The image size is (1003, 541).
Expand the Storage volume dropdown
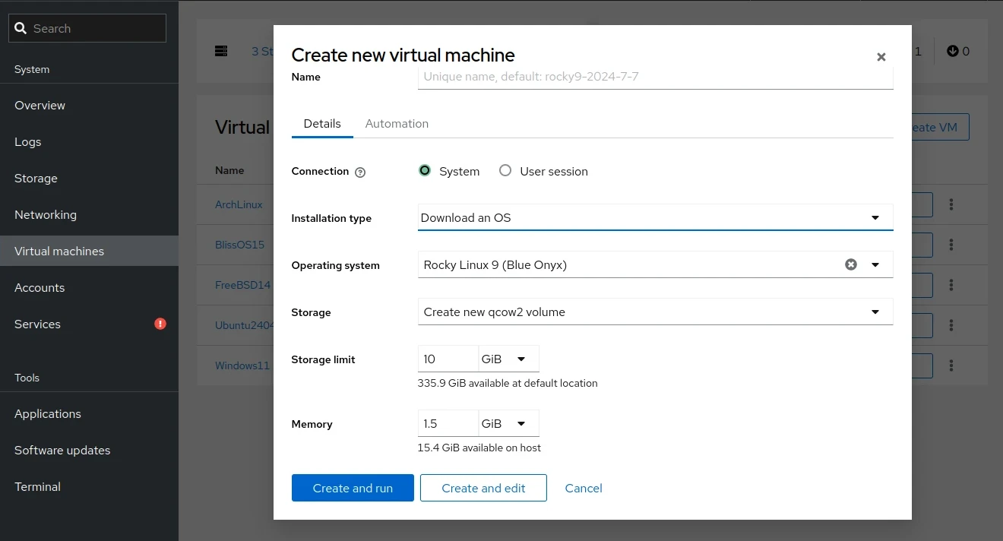click(655, 312)
